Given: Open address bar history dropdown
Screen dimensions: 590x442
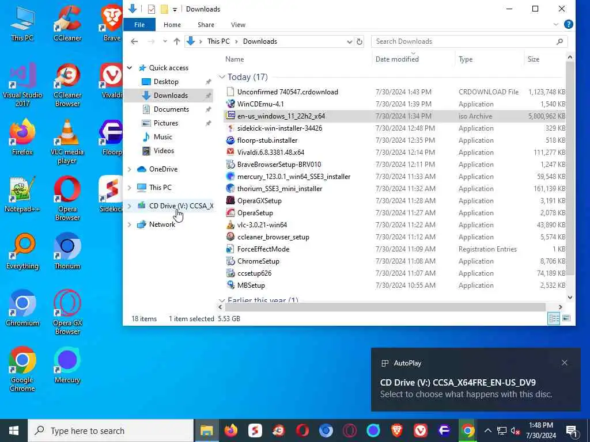Looking at the screenshot, I should click(x=349, y=41).
